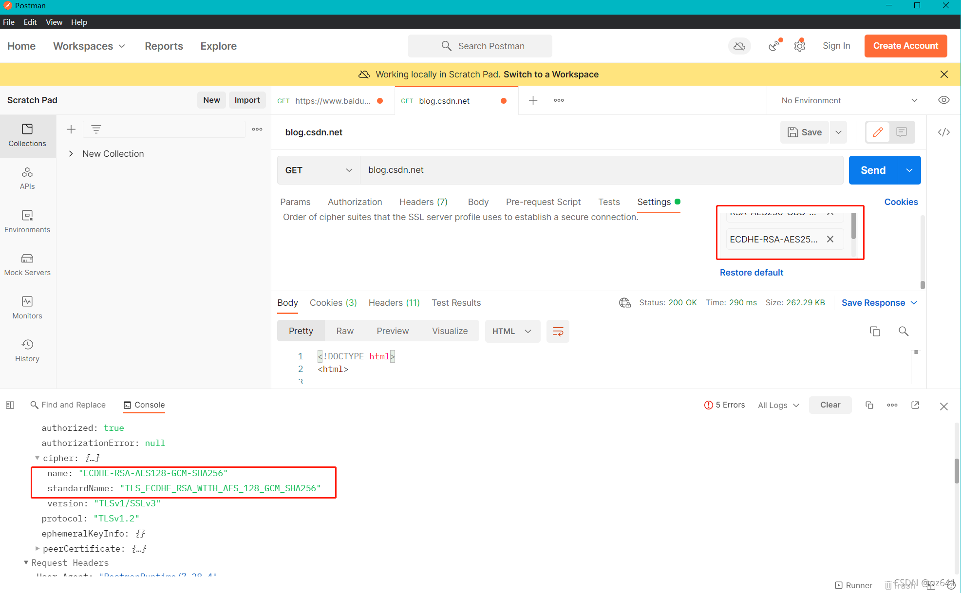
Task: Click the Switch to a Workspace link
Action: [551, 74]
